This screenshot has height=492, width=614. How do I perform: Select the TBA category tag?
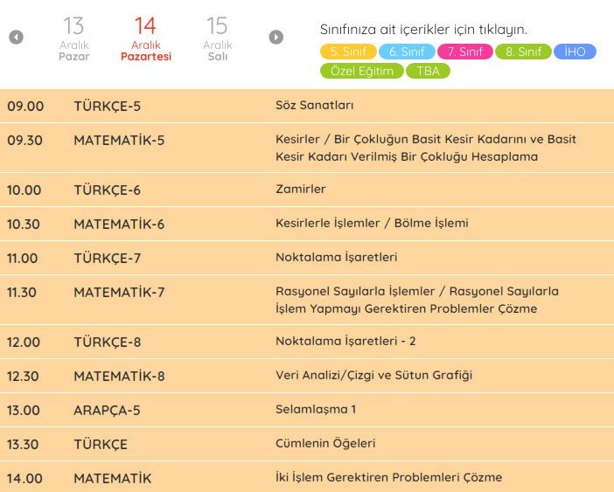click(429, 71)
